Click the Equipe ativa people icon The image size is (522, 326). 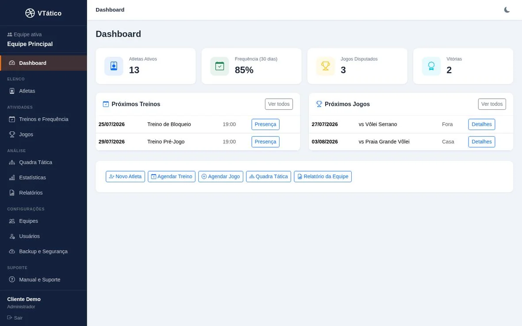[x=10, y=35]
